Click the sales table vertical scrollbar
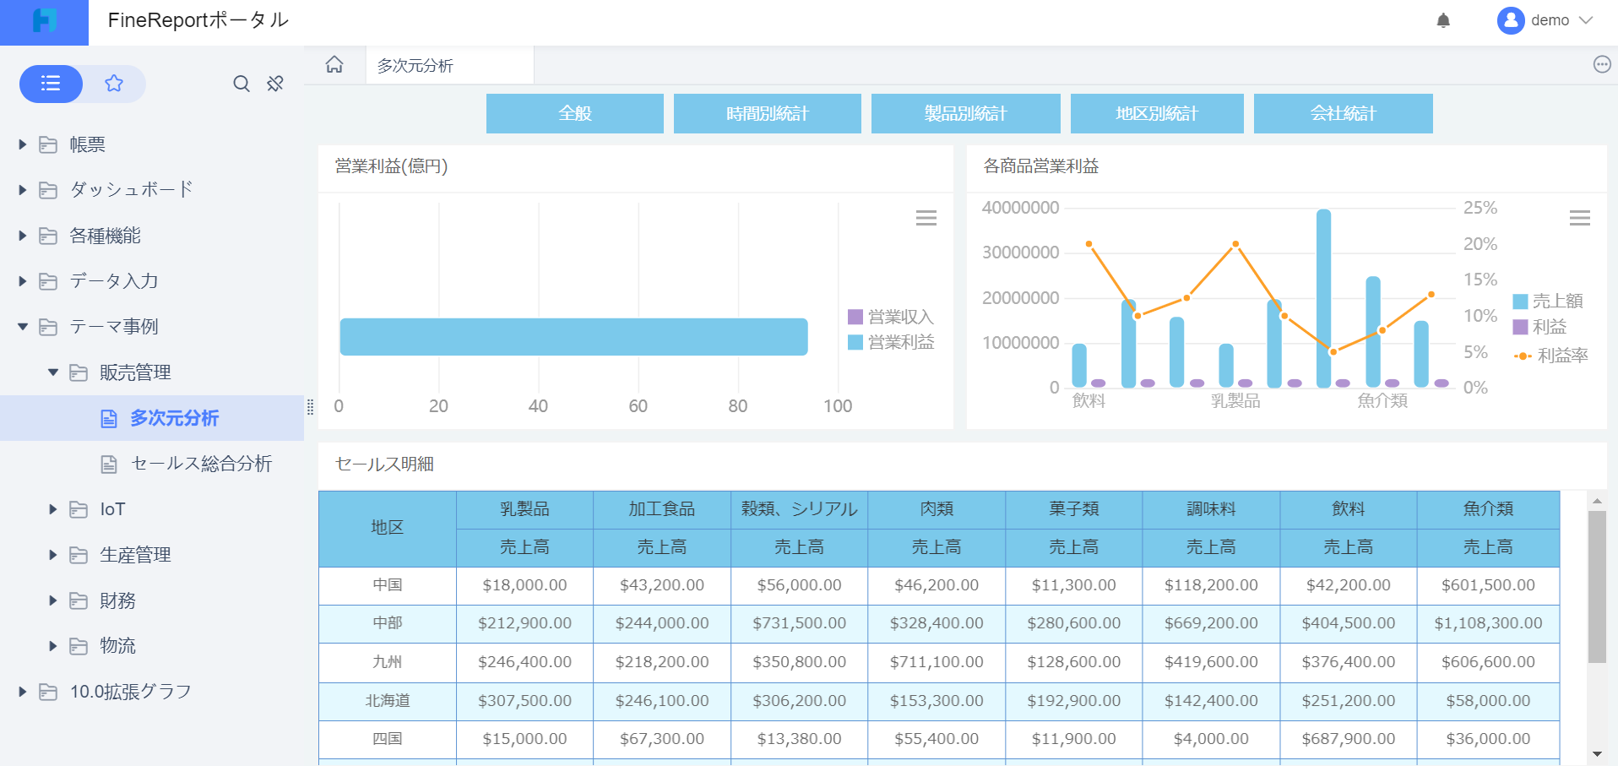Image resolution: width=1618 pixels, height=766 pixels. [x=1596, y=587]
